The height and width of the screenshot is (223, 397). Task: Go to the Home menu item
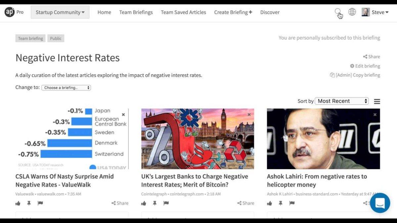coord(104,12)
